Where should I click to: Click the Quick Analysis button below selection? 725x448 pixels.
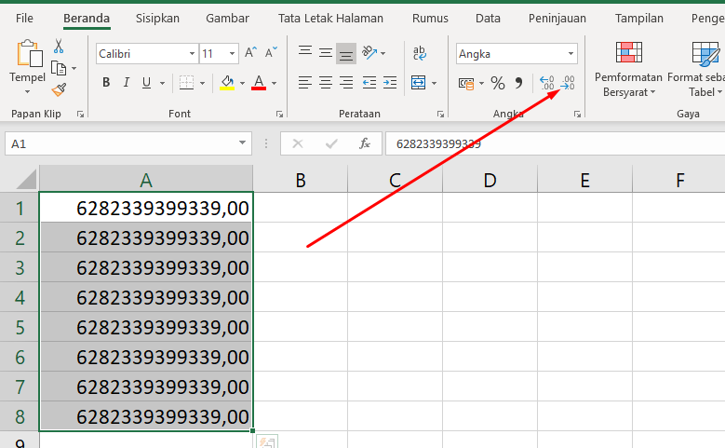tap(267, 442)
